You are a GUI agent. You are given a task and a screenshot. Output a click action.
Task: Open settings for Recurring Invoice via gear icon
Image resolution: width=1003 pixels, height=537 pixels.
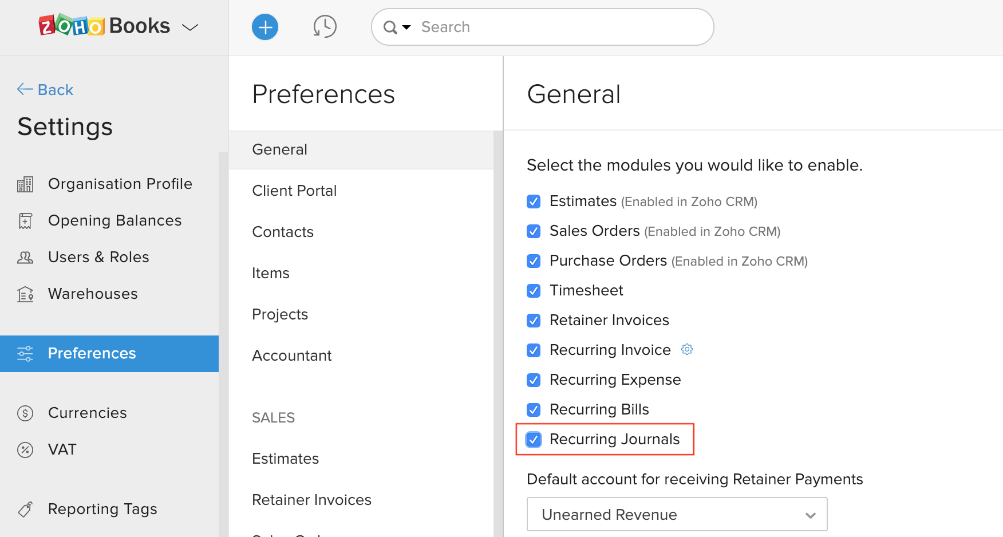[x=686, y=349]
